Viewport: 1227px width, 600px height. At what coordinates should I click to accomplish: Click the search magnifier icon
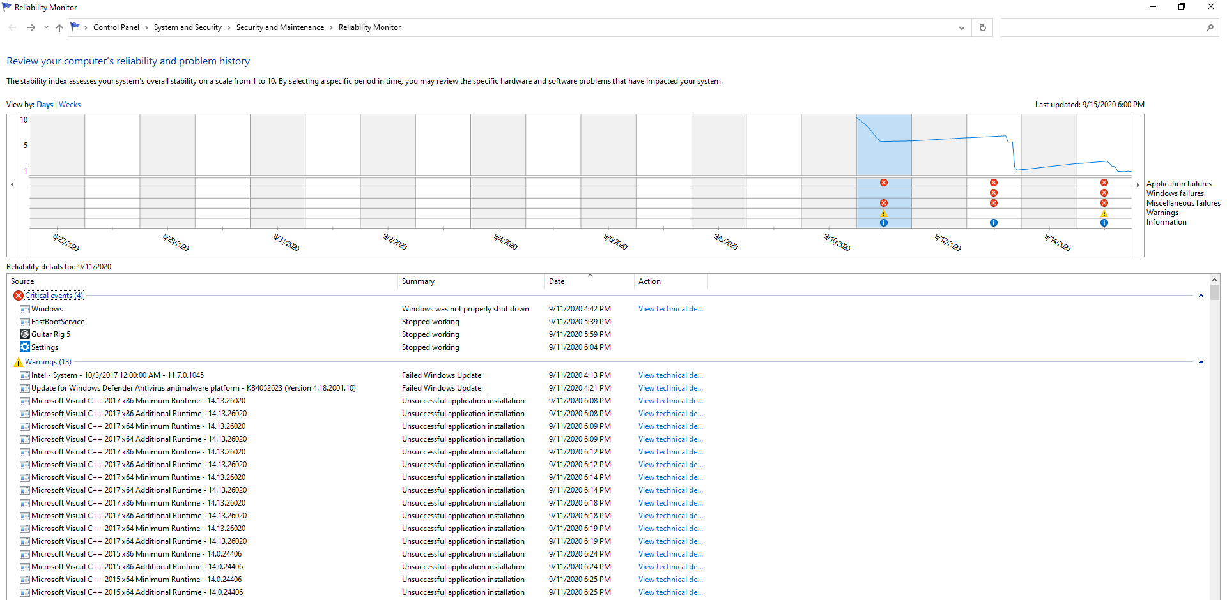(1210, 27)
